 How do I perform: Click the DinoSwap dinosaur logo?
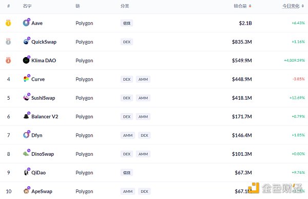point(26,154)
